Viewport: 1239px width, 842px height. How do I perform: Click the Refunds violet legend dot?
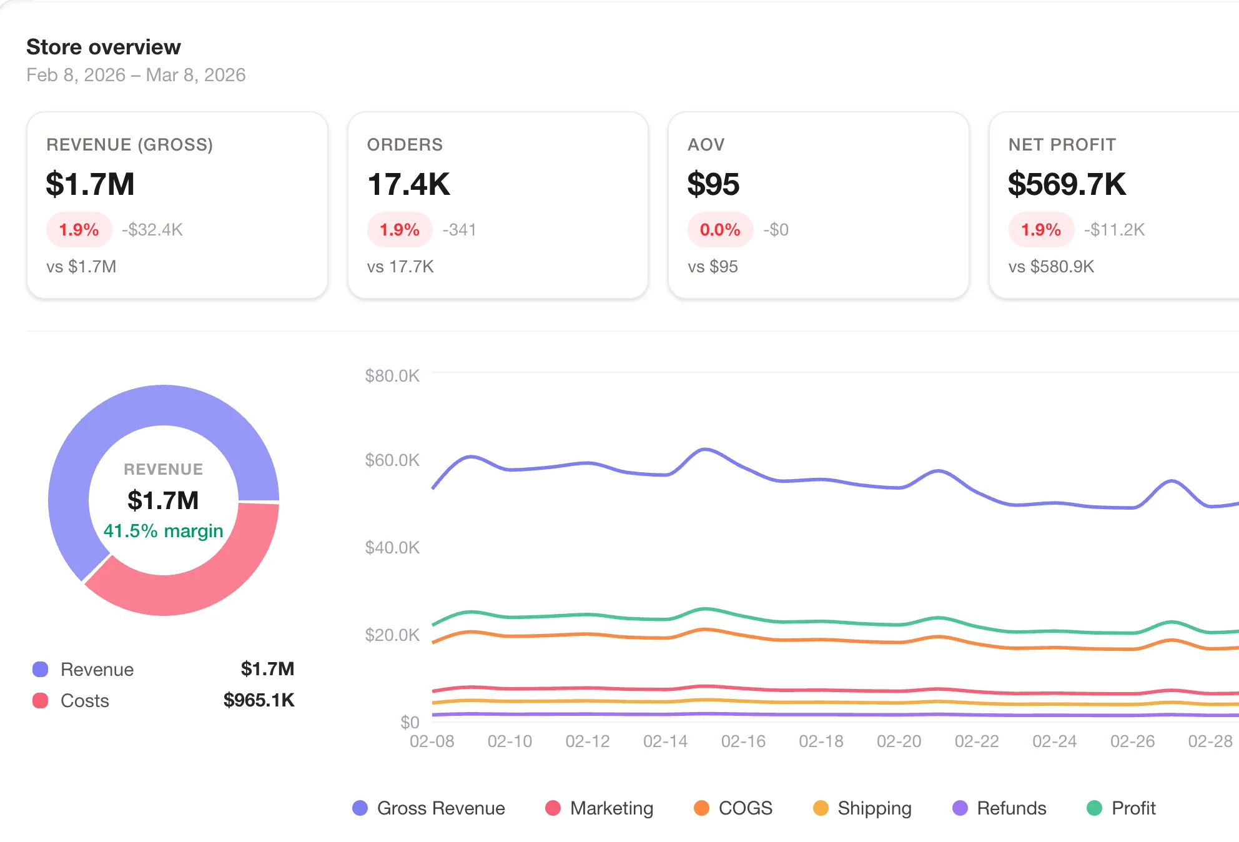tap(960, 808)
